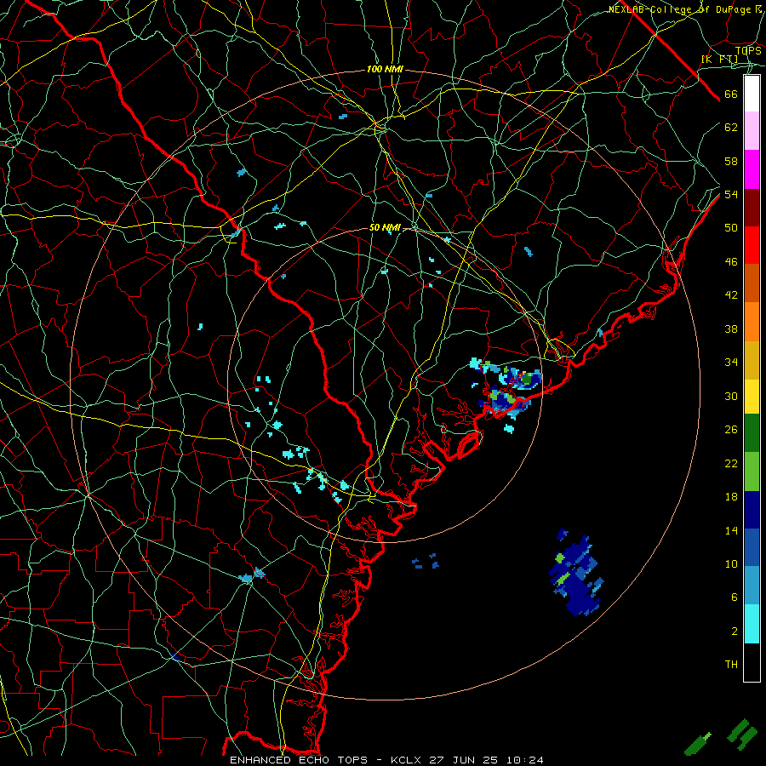Click the legend label "TH"
The width and height of the screenshot is (766, 766).
[731, 665]
